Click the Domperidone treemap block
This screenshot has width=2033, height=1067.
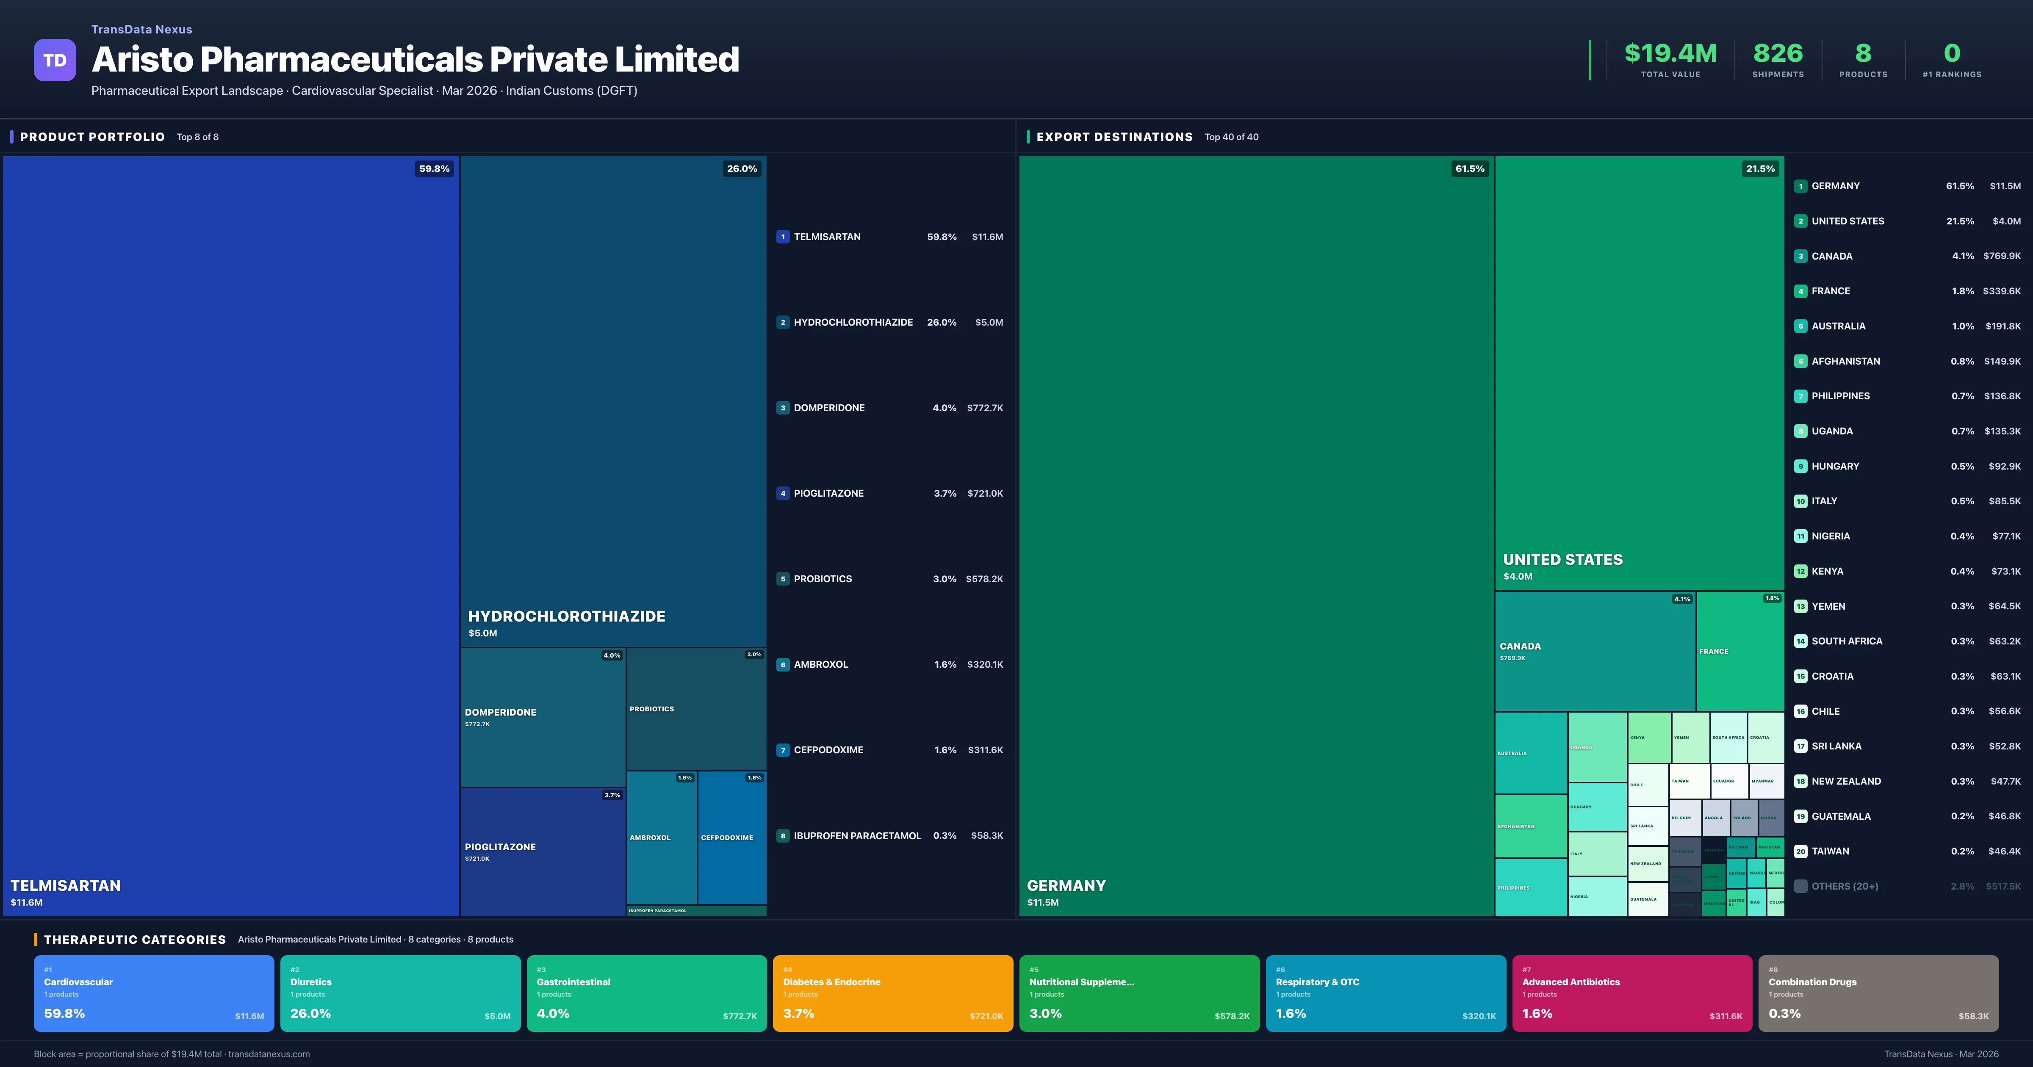click(542, 716)
